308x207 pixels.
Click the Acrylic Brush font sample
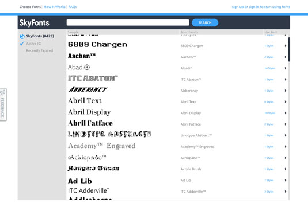93,168
